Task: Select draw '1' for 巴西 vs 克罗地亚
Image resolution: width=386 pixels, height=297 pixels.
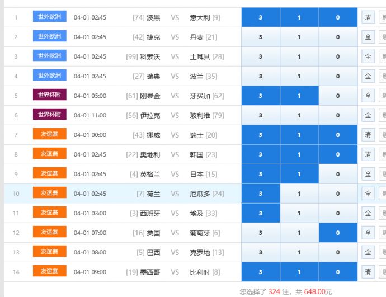Action: 299,252
